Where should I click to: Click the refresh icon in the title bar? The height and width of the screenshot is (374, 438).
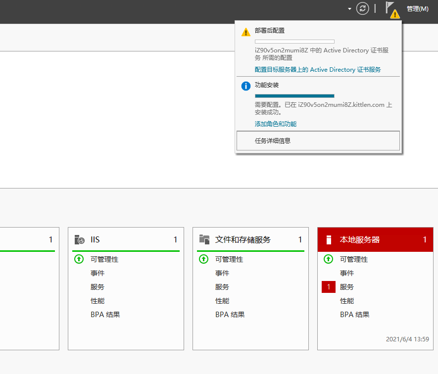(362, 8)
